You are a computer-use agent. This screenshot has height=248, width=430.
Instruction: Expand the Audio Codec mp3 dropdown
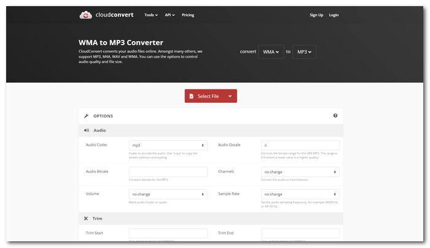168,145
